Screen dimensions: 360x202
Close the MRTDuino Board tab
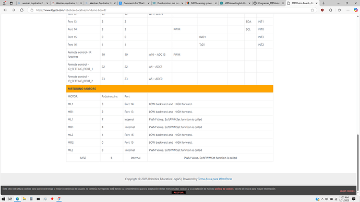(x=316, y=3)
